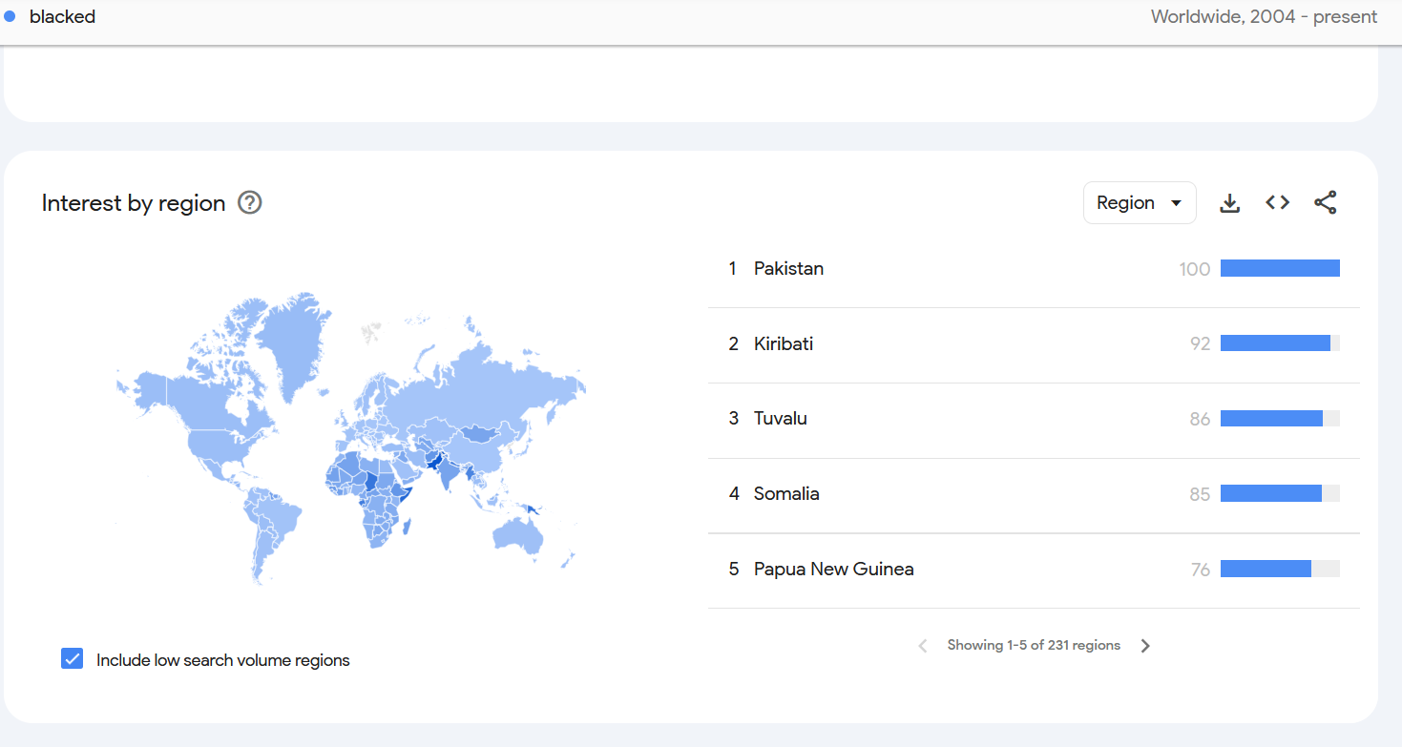The width and height of the screenshot is (1402, 747).
Task: Click the blue dot beside blacked
Action: pyautogui.click(x=10, y=16)
